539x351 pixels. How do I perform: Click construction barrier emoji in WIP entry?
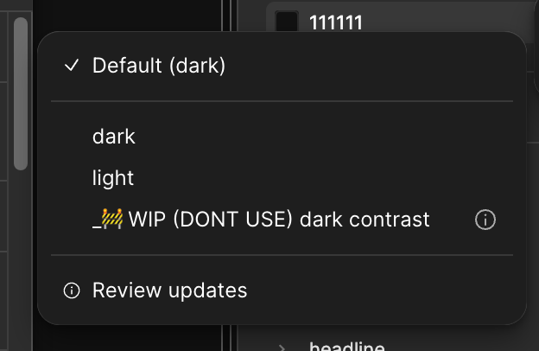112,219
